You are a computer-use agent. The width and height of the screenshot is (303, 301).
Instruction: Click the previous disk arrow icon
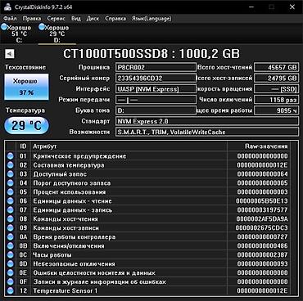(x=10, y=54)
